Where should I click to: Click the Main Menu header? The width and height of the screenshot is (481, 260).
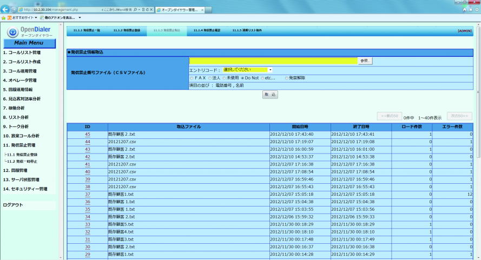click(29, 43)
